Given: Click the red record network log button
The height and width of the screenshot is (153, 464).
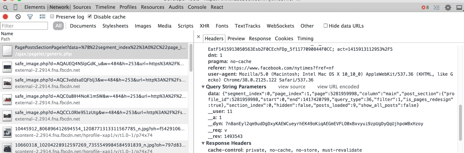Looking at the screenshot, I should point(5,17).
